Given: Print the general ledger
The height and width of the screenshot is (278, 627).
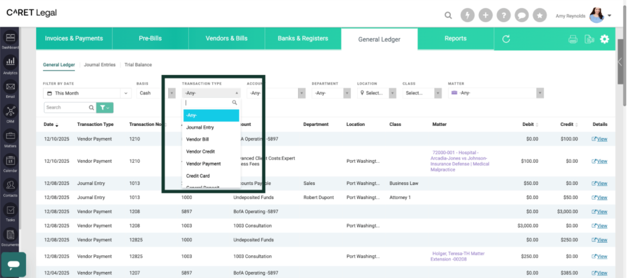Looking at the screenshot, I should coord(573,40).
